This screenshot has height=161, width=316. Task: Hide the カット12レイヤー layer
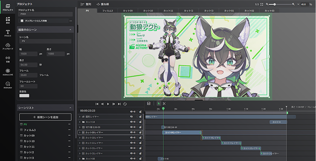coord(131,148)
